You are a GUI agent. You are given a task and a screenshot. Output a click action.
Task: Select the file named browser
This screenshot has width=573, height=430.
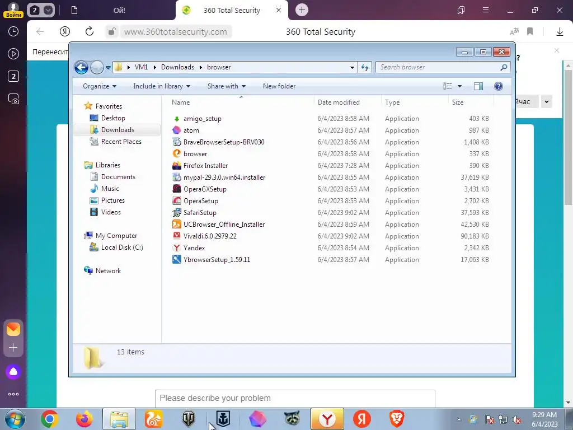tap(195, 154)
